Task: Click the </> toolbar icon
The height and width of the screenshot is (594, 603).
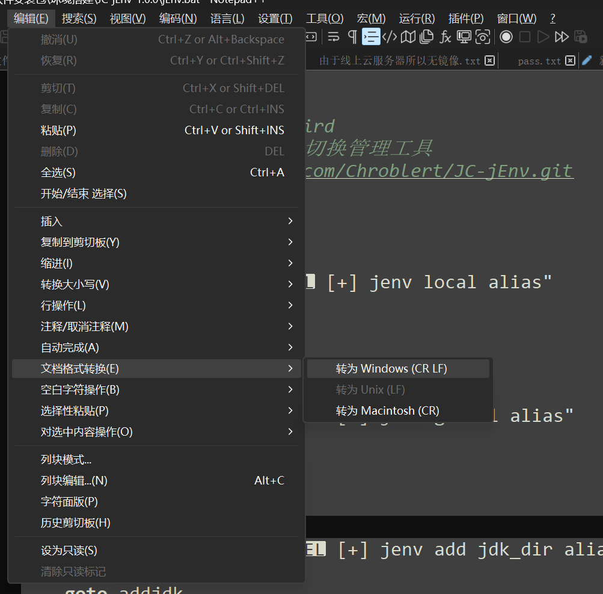Action: [390, 37]
